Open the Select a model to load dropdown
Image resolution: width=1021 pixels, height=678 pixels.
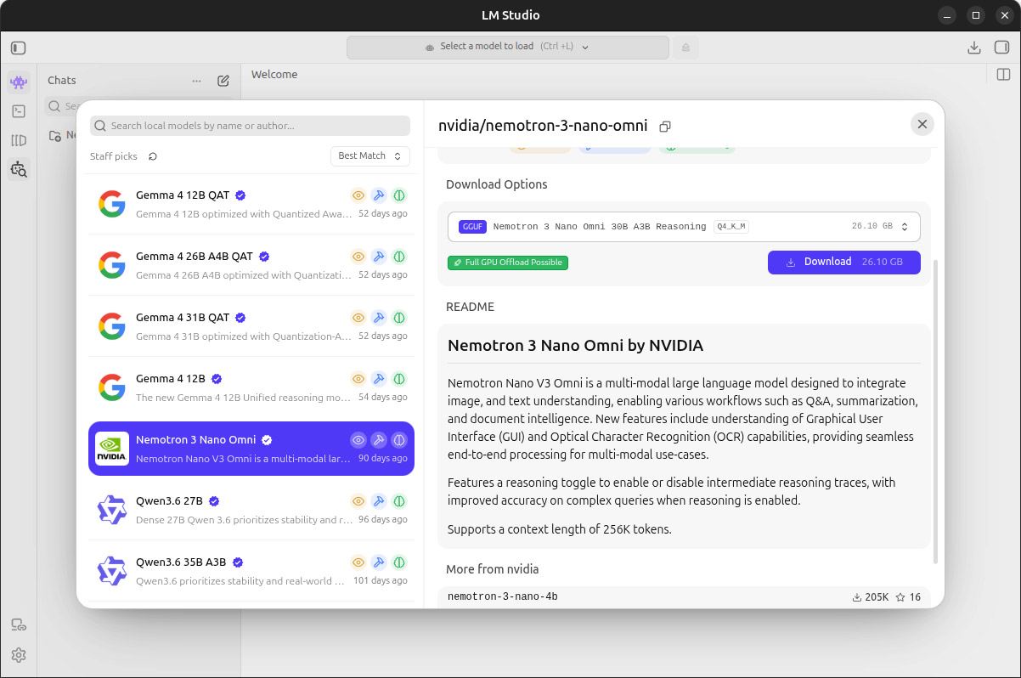[507, 47]
